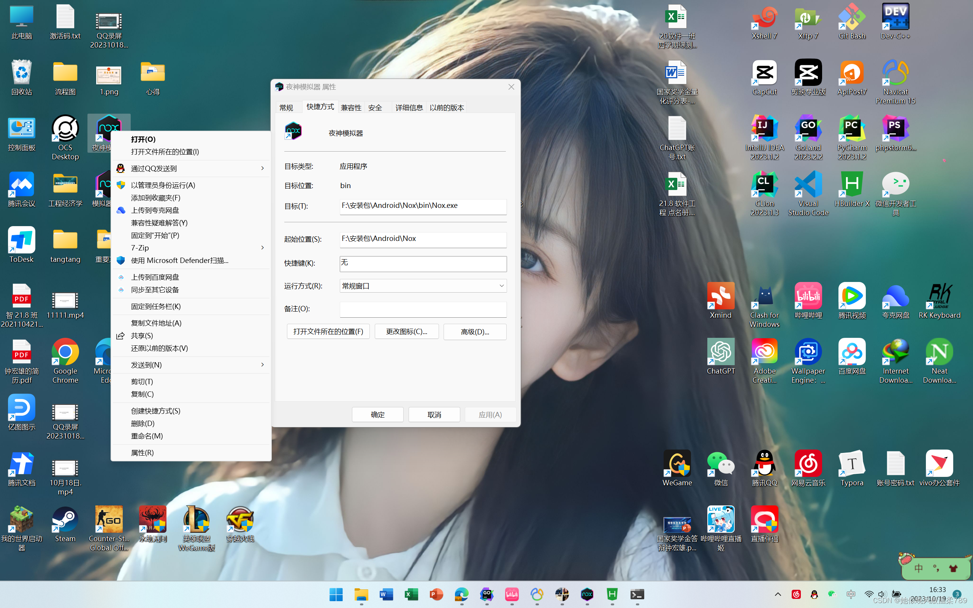Select the Clash for Windows icon
This screenshot has height=608, width=973.
[x=764, y=306]
